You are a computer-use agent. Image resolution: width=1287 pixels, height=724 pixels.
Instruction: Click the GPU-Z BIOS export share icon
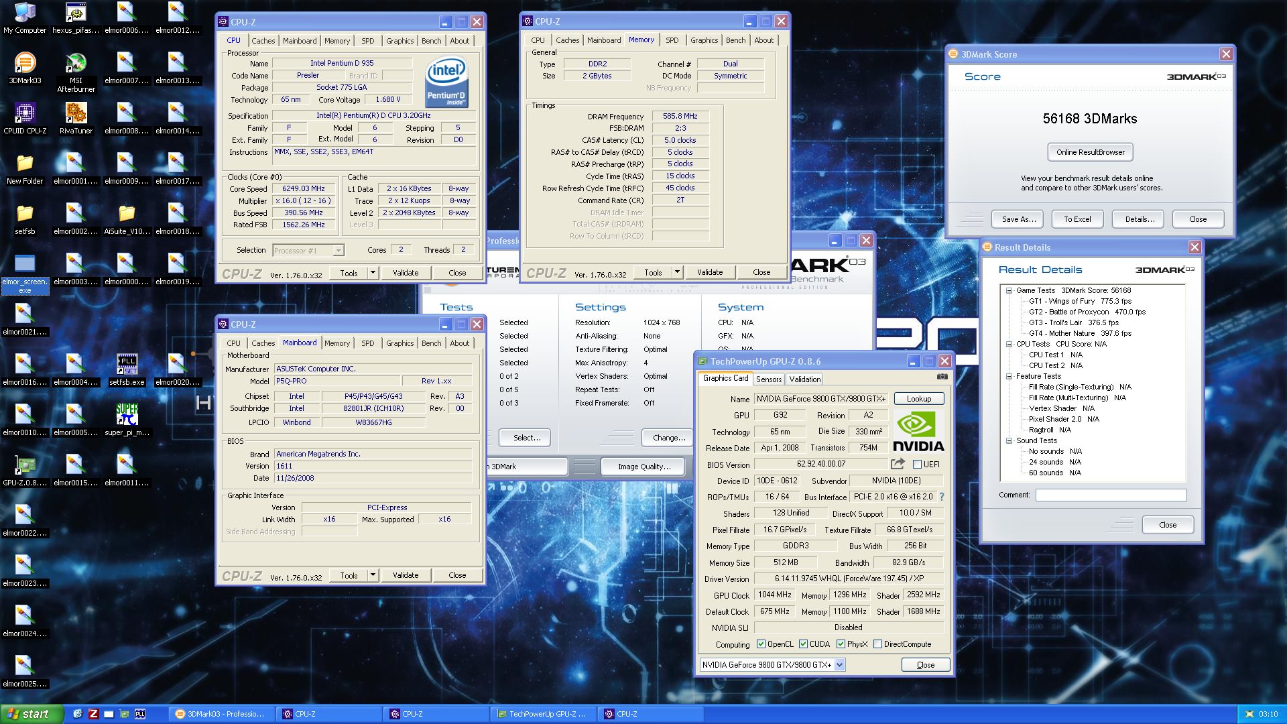[898, 464]
